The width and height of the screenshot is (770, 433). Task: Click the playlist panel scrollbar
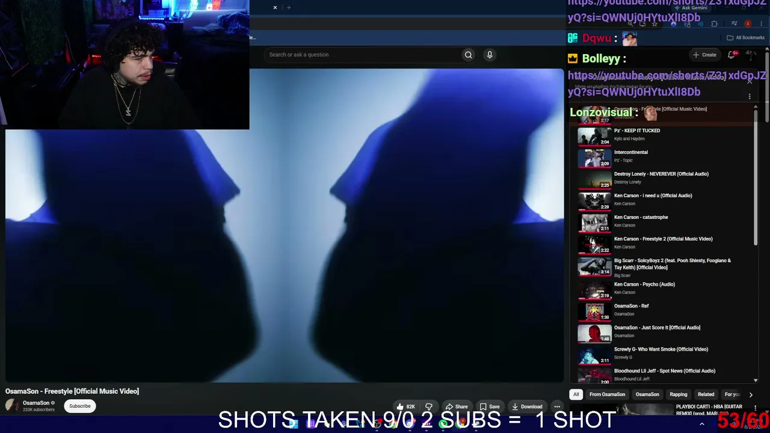tap(756, 177)
